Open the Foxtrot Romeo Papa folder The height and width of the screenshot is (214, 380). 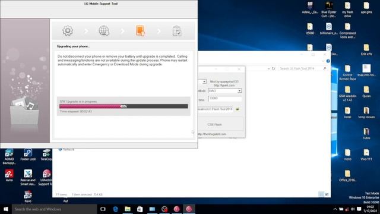tap(347, 73)
